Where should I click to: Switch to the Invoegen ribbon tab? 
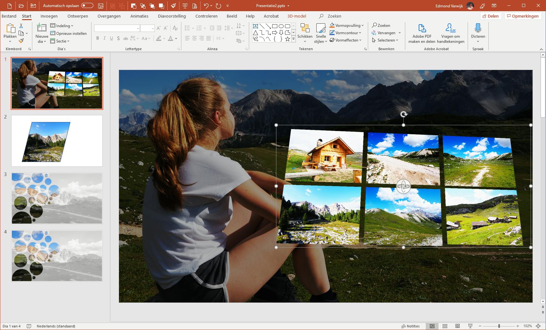(49, 16)
